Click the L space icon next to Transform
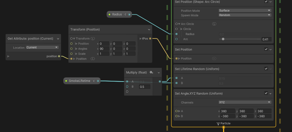This screenshot has width=292, height=132. [93, 38]
